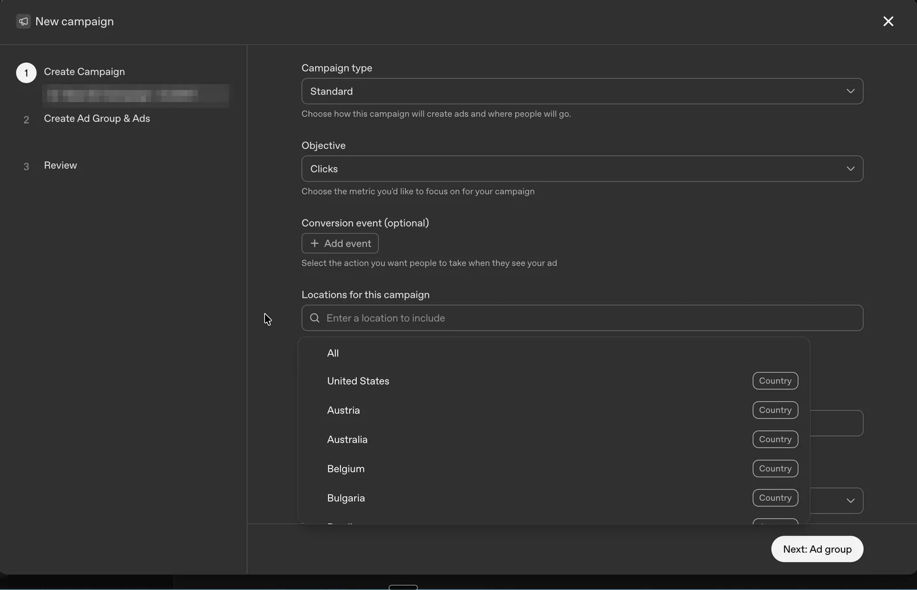Click the search magnifier icon in locations field
917x590 pixels.
tap(315, 318)
